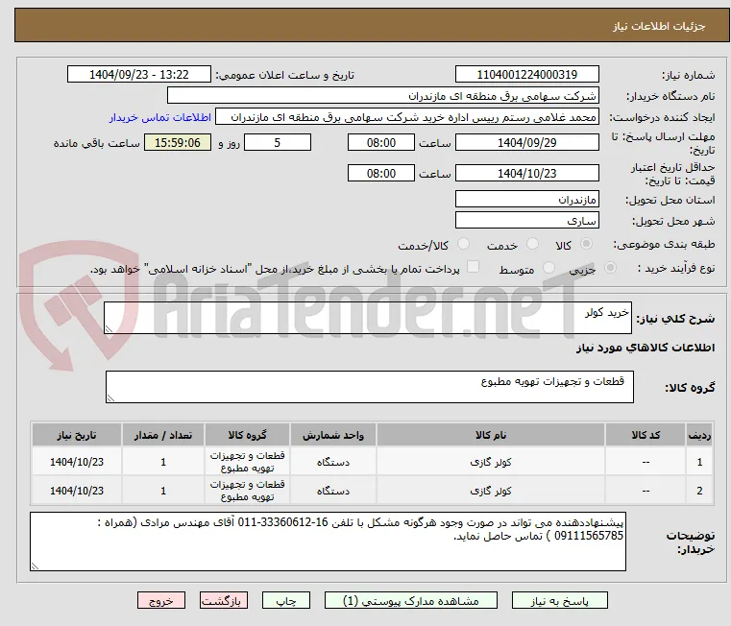The image size is (731, 626).
Task: Click date 1404/10/23 in row 1
Action: (x=77, y=462)
